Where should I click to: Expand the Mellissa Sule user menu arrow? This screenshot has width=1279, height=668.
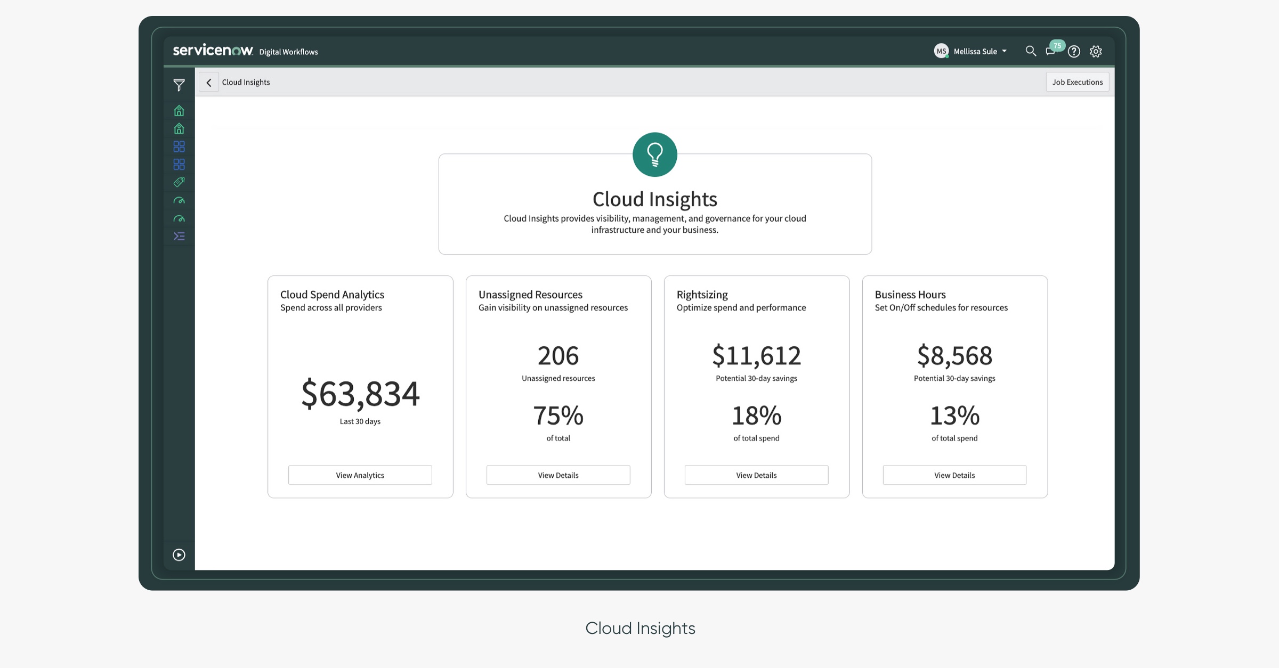(x=1005, y=51)
